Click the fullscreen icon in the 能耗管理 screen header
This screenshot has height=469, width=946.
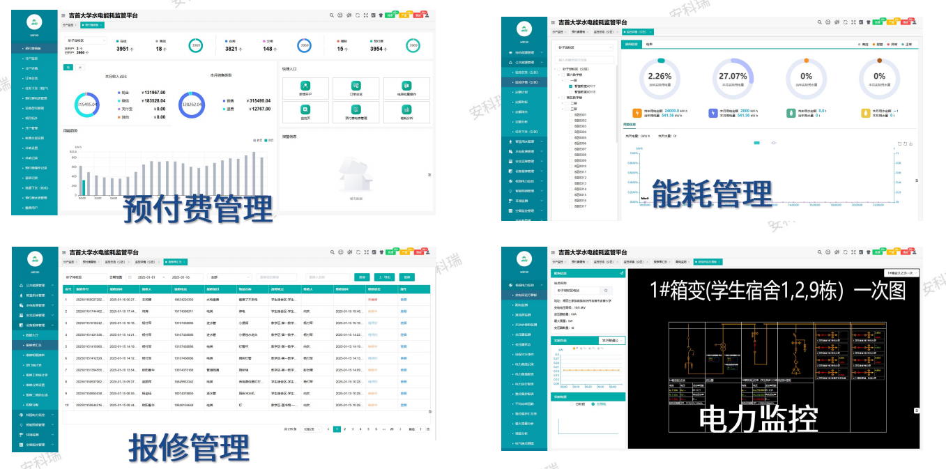(x=854, y=23)
